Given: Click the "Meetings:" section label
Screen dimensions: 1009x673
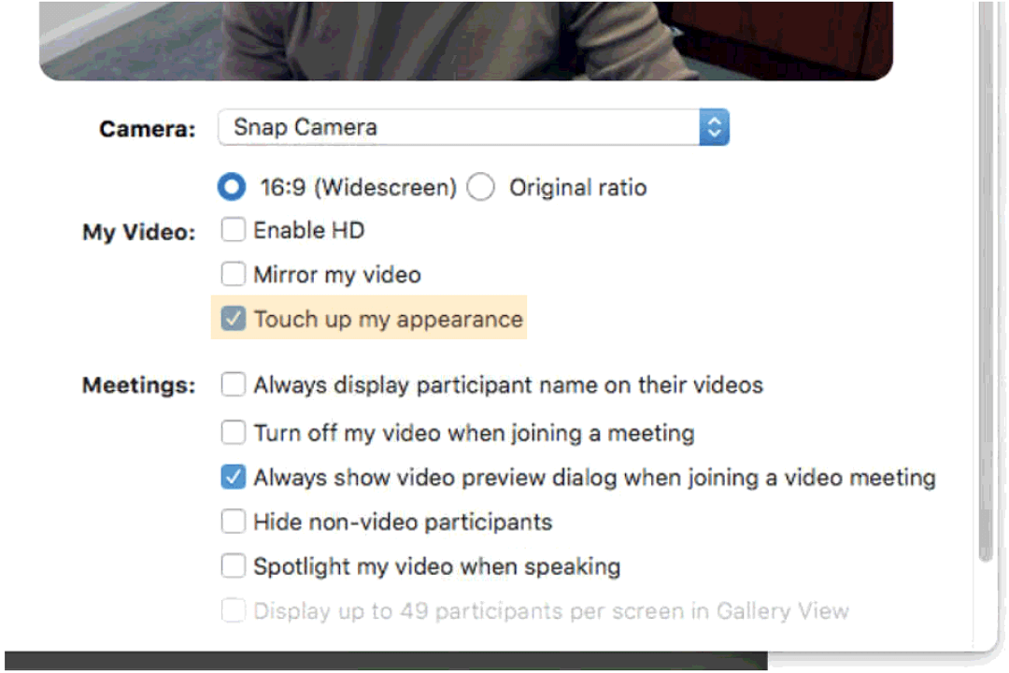Looking at the screenshot, I should (139, 385).
